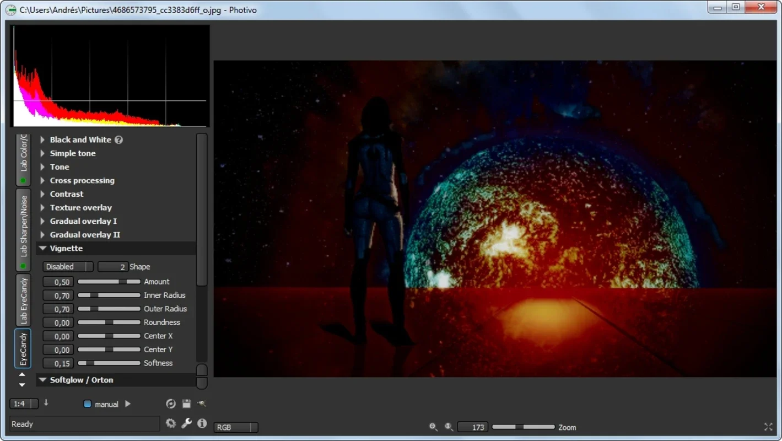This screenshot has height=441, width=782.
Task: Click the down arrow beside 1:4 selector
Action: 46,403
